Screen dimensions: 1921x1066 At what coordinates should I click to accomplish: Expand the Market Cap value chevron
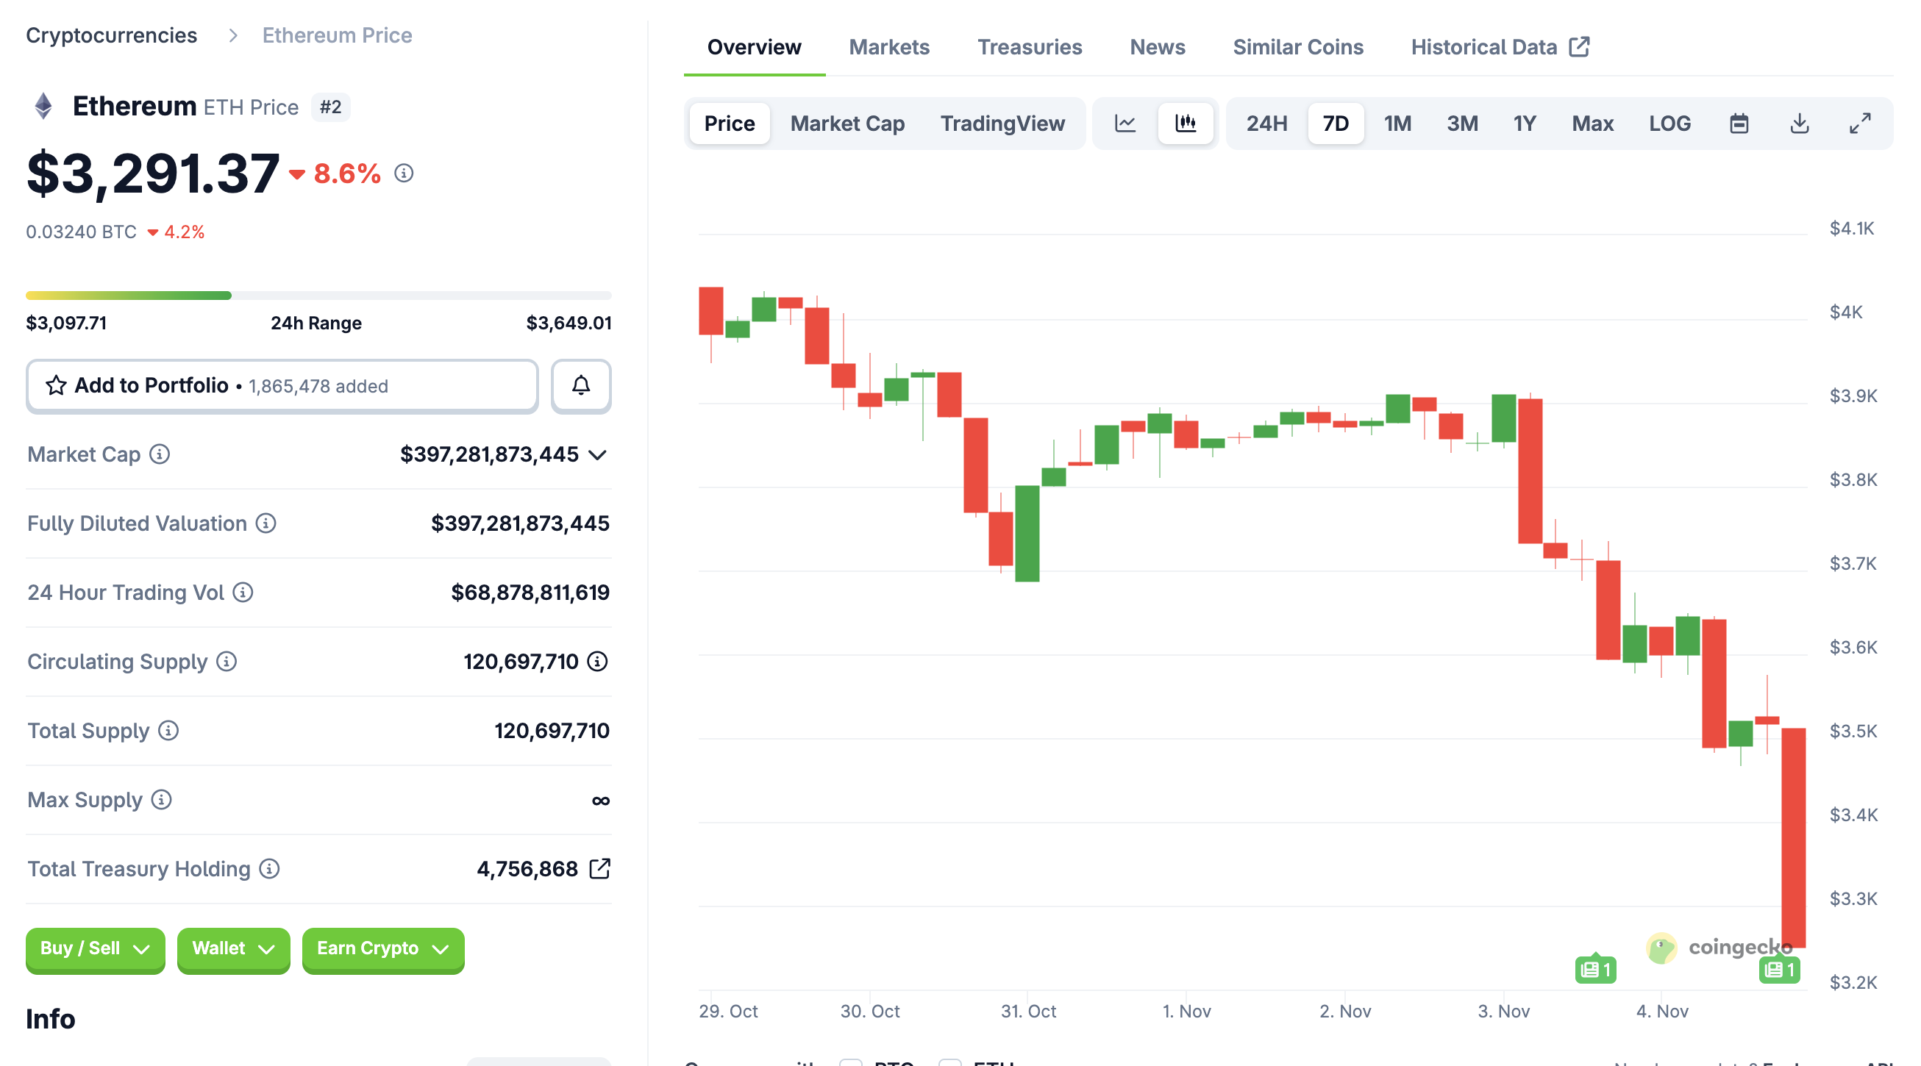tap(597, 455)
